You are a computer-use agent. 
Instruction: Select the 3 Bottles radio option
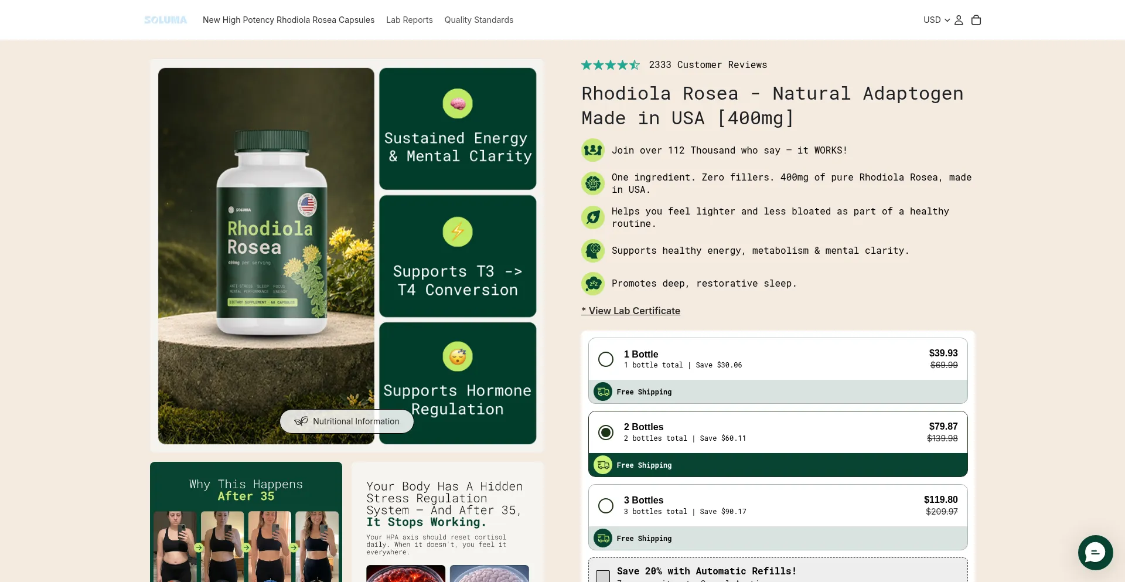[606, 506]
